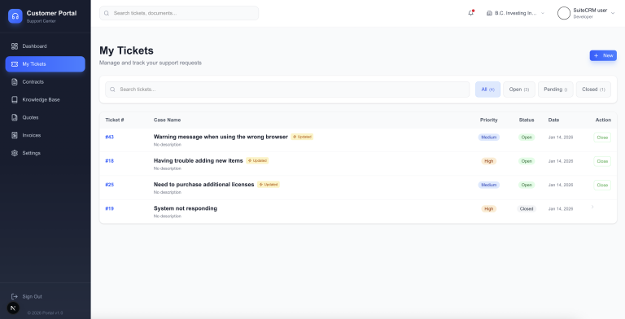Open ticket number #18 link
This screenshot has height=319, width=625.
[x=110, y=161]
